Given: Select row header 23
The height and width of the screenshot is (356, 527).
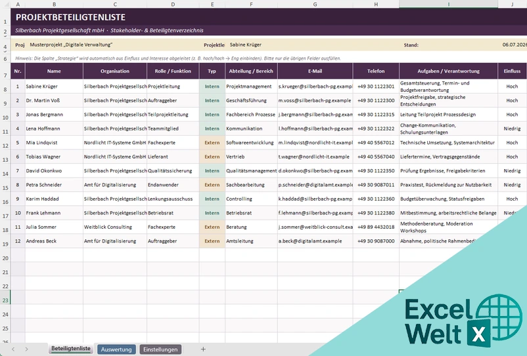Looking at the screenshot, I should tap(5, 298).
